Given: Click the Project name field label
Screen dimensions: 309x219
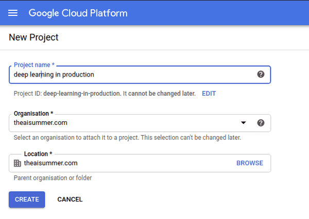Looking at the screenshot, I should (34, 65).
